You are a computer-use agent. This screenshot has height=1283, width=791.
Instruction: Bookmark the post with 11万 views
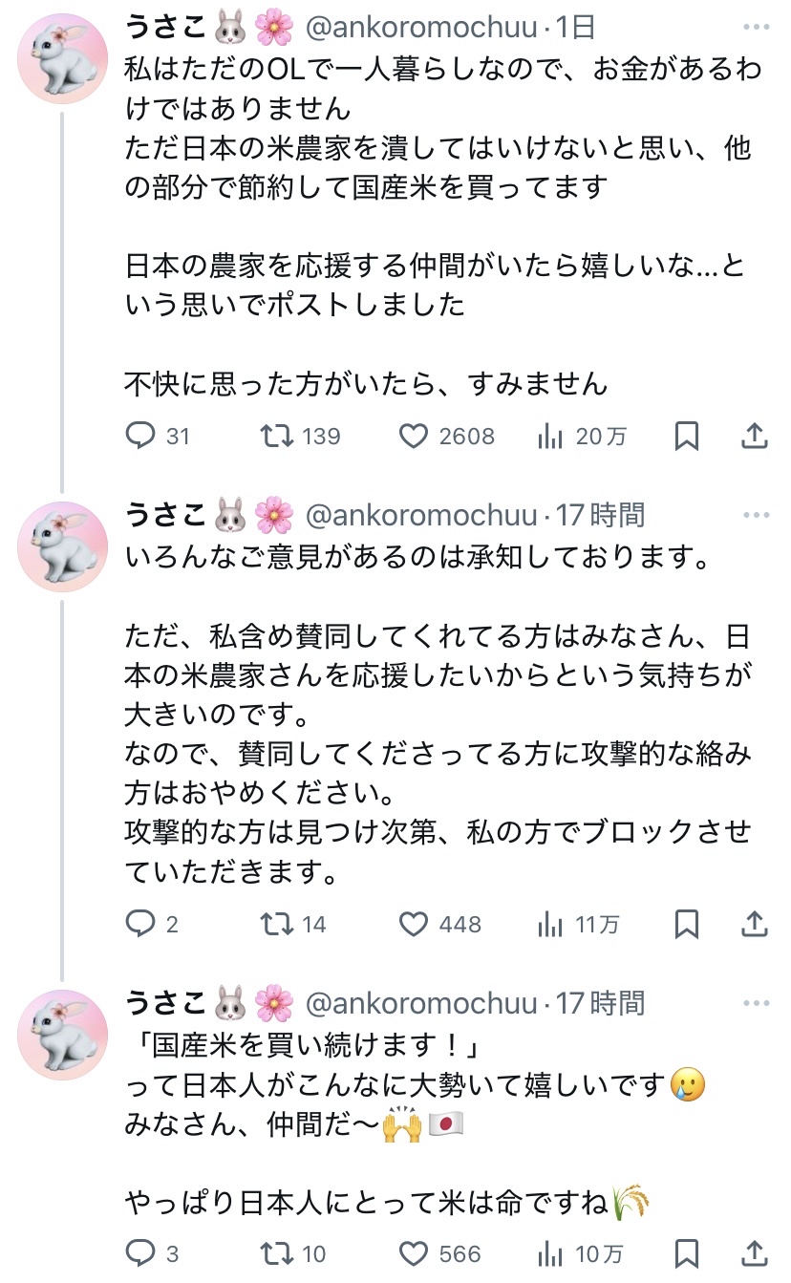[686, 924]
